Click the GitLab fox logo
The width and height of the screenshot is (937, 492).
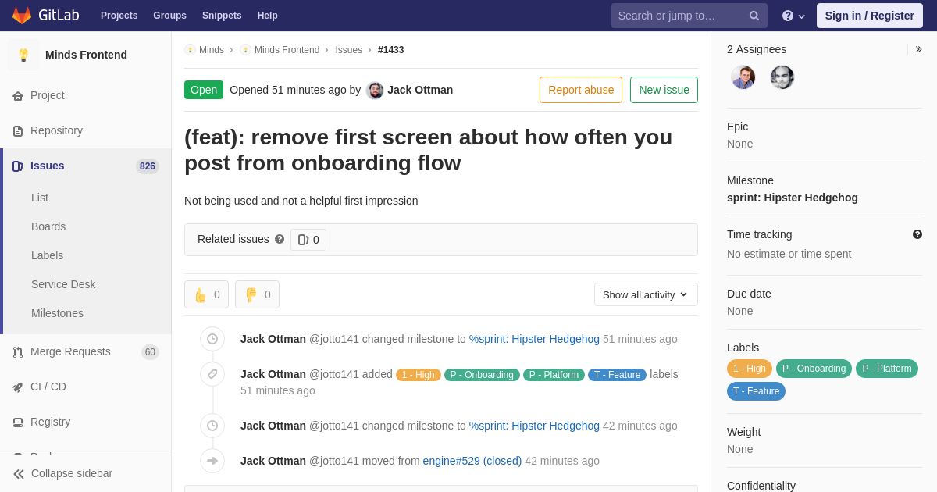[x=22, y=16]
